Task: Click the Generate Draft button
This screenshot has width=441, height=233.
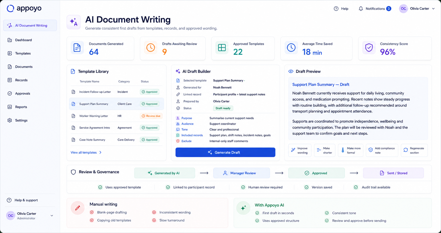Action: (225, 152)
